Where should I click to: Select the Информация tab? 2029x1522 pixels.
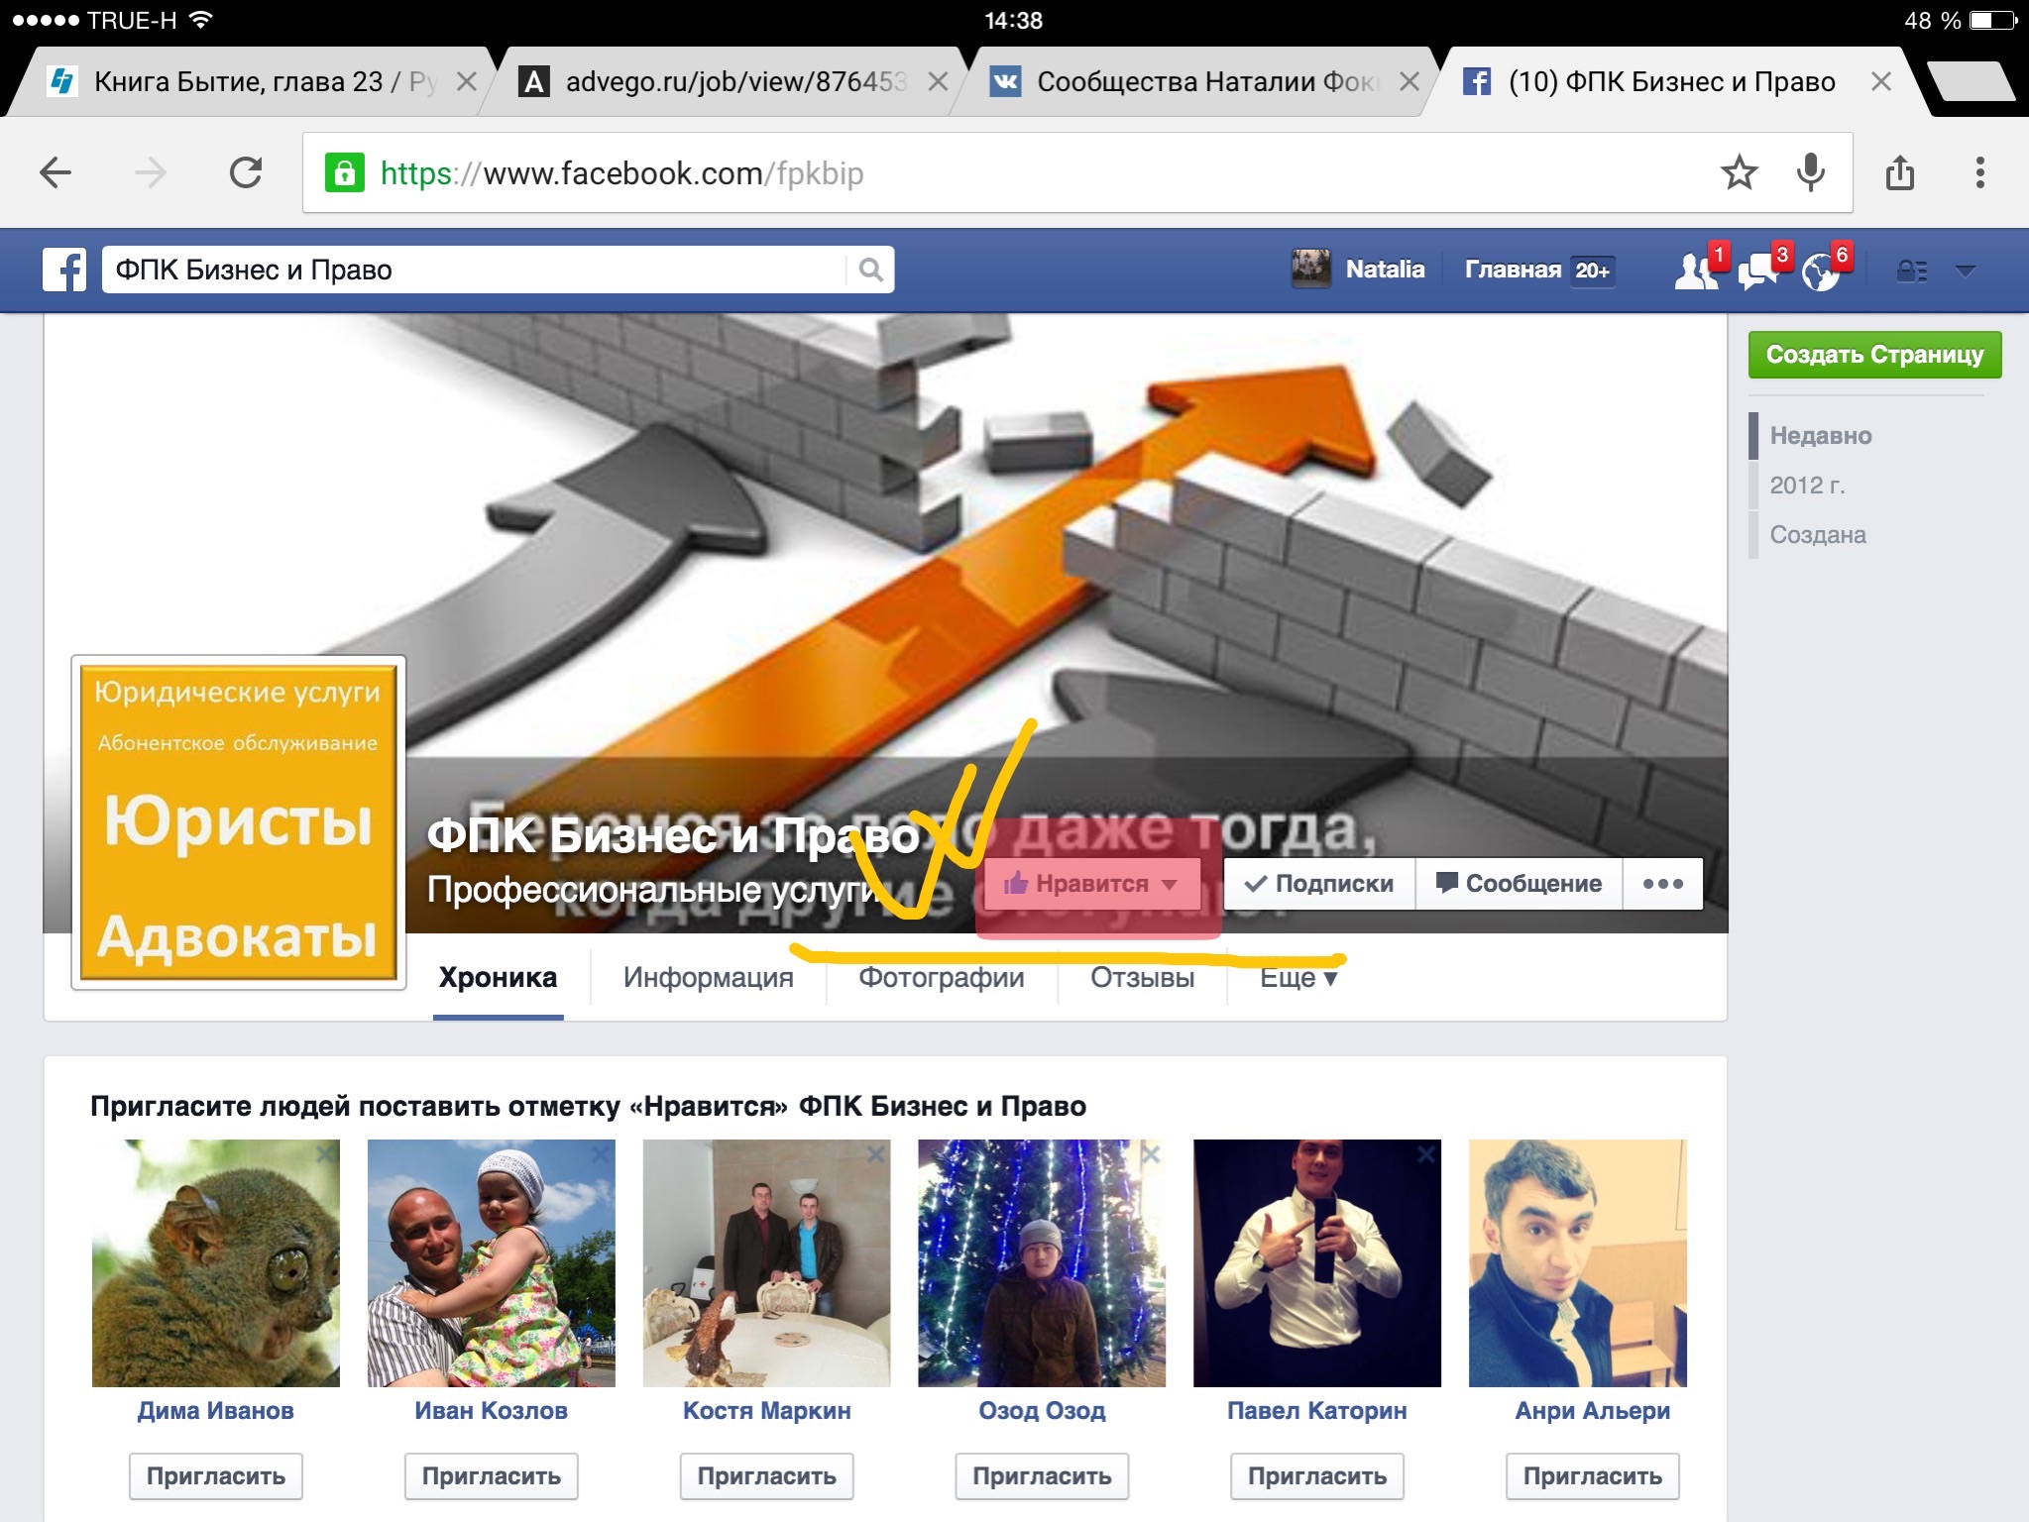click(x=708, y=978)
